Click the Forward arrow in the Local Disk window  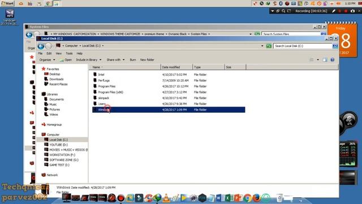click(x=48, y=46)
